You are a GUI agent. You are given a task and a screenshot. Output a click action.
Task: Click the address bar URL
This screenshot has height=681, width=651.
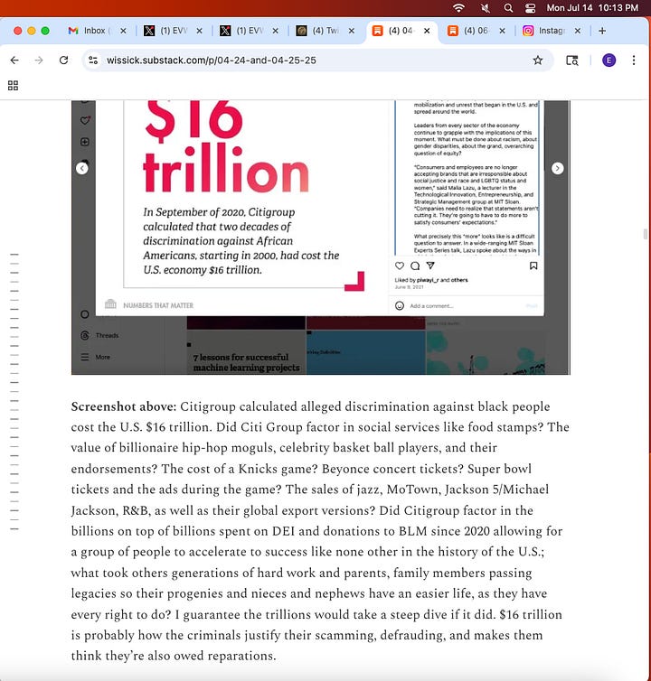pyautogui.click(x=212, y=60)
